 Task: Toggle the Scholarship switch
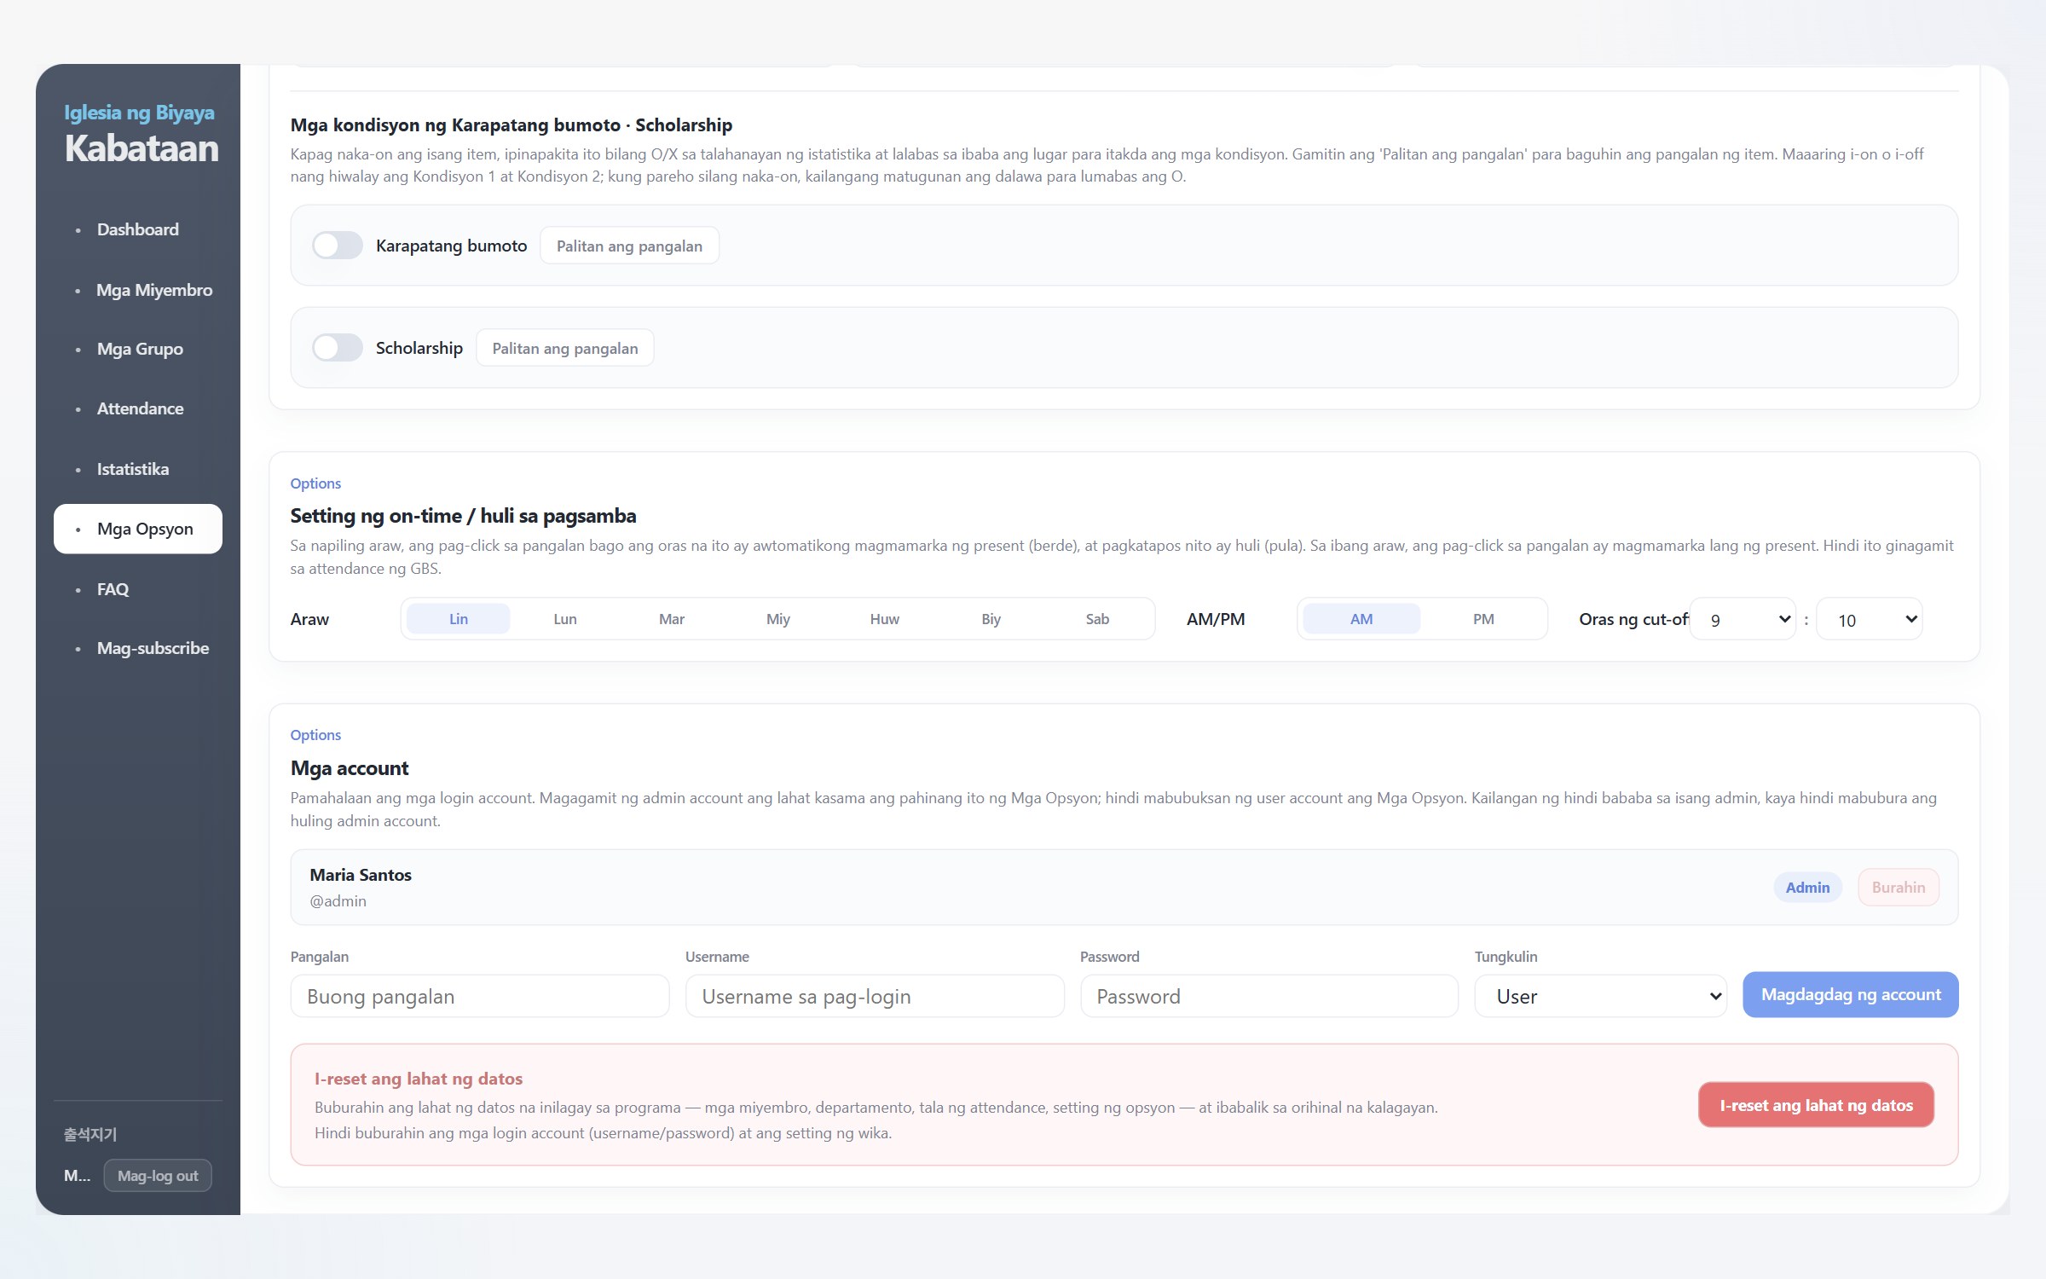click(337, 348)
